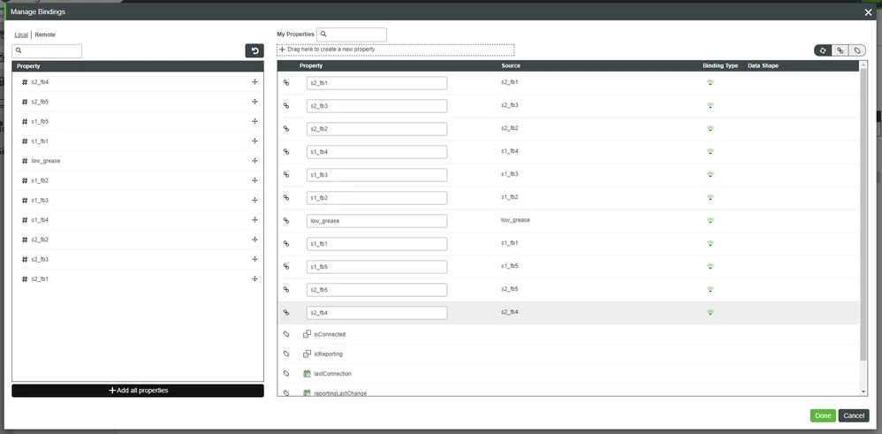Click the properties table vertical scrollbar thumb
The height and width of the screenshot is (434, 882).
point(863,215)
